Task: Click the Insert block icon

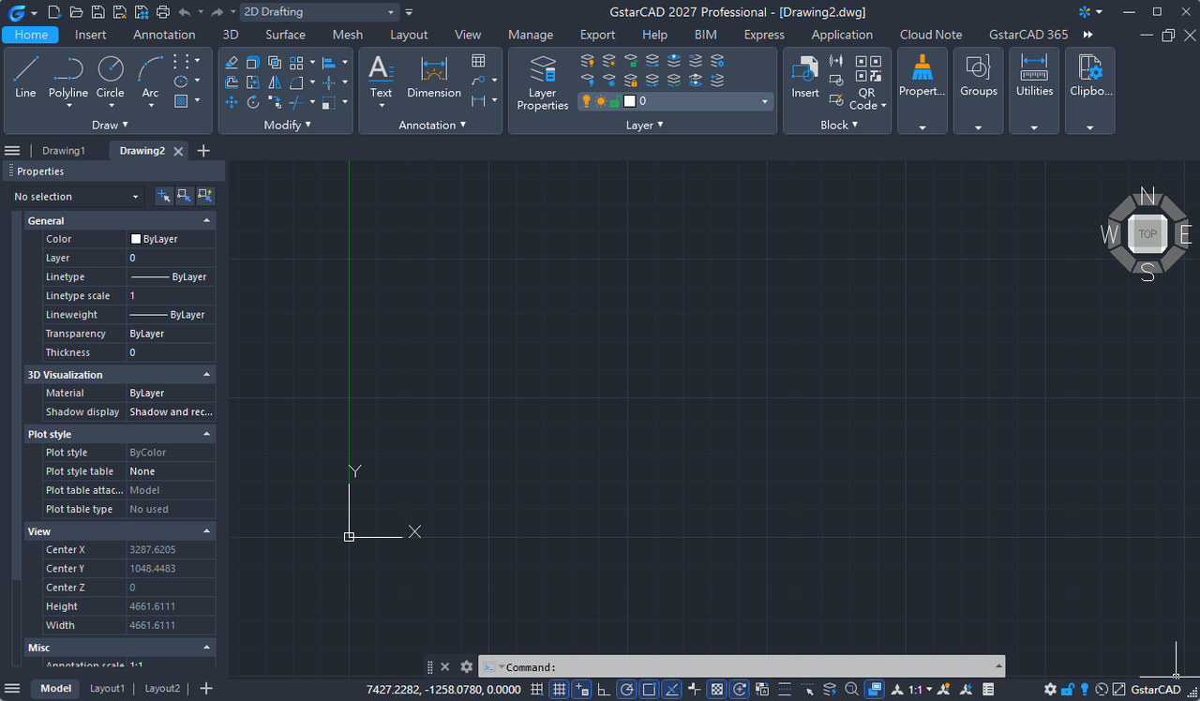Action: click(805, 77)
